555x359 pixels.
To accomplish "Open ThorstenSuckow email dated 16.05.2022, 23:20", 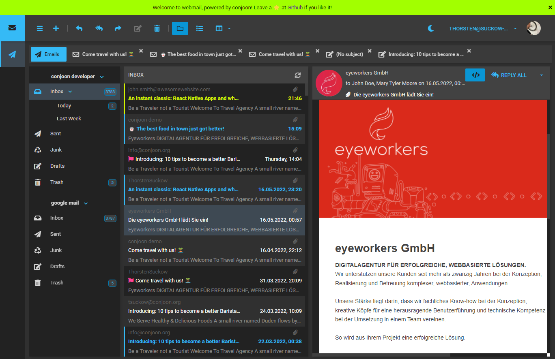I will pos(215,190).
